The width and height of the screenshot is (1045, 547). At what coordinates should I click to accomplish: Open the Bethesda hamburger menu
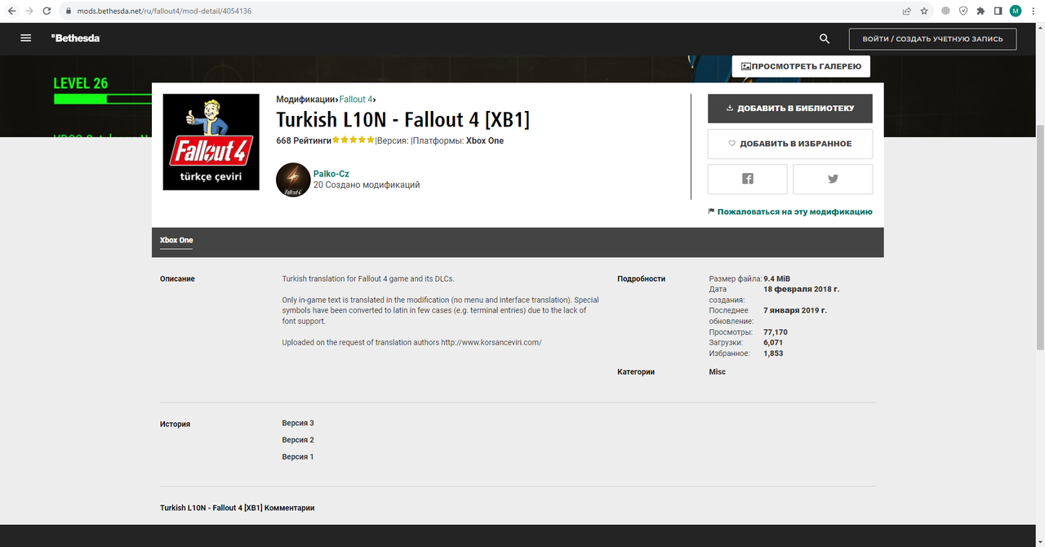(x=26, y=38)
